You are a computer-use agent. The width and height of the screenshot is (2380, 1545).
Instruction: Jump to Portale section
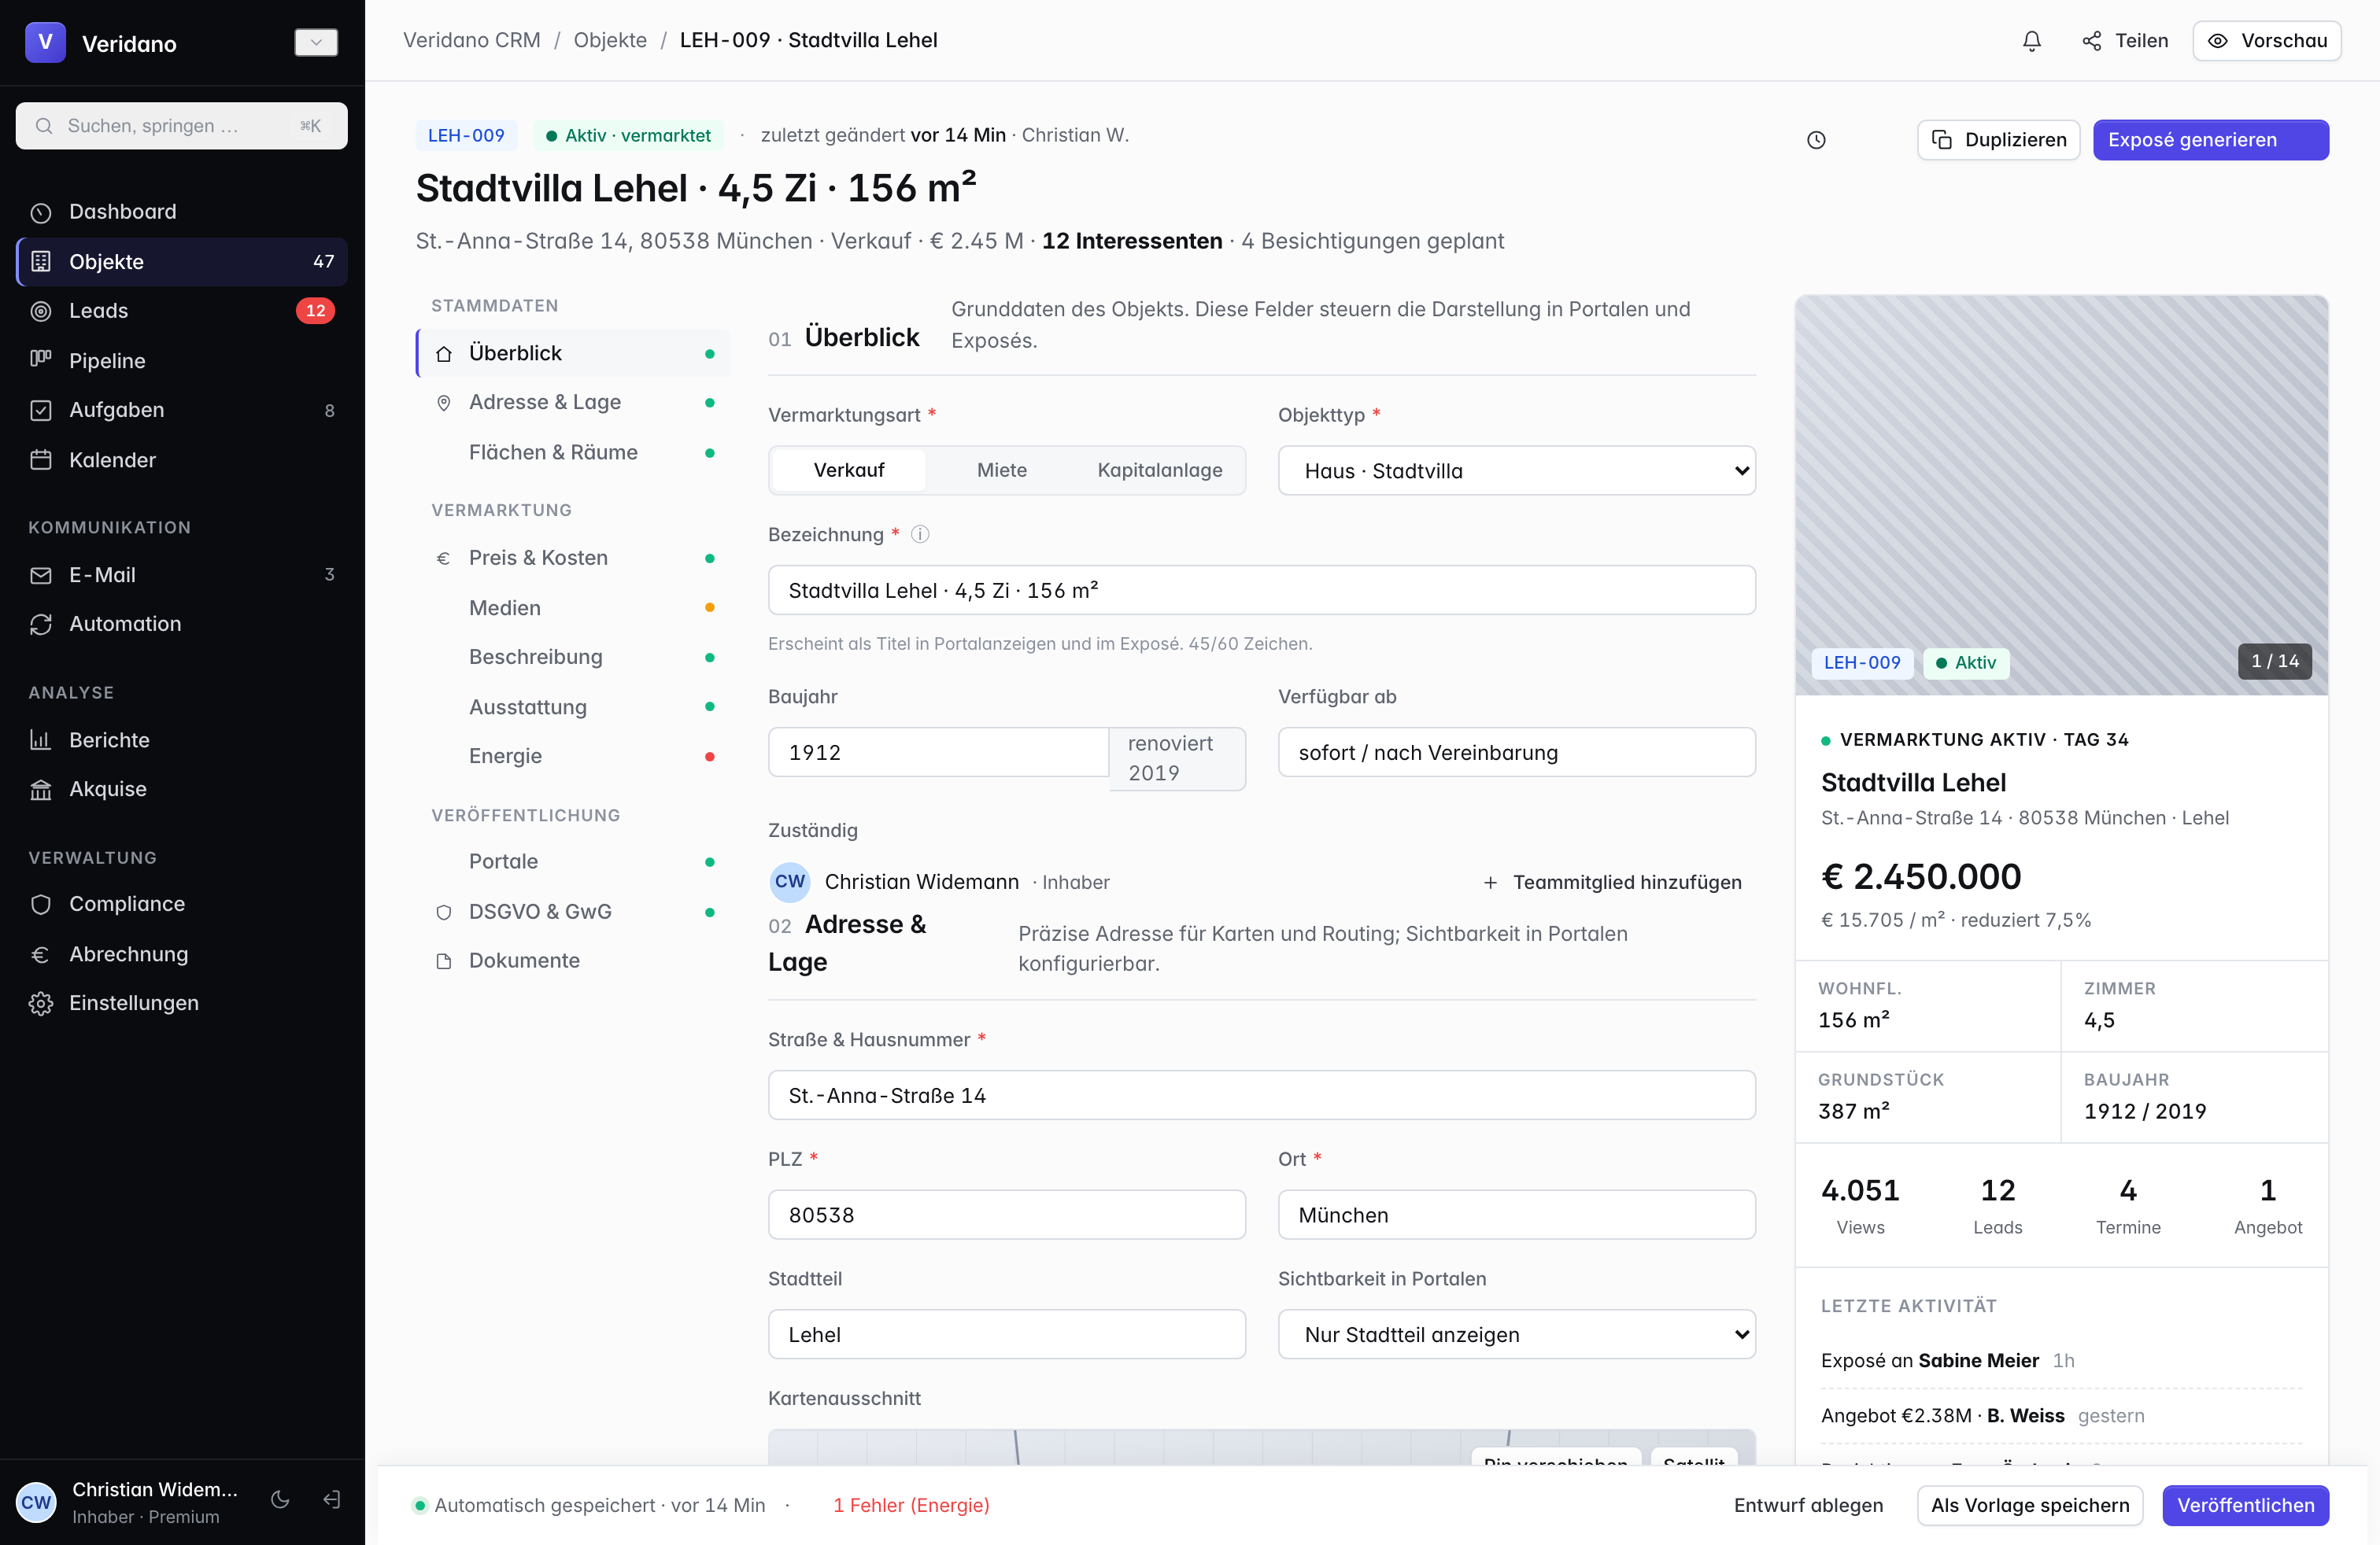coord(573,861)
